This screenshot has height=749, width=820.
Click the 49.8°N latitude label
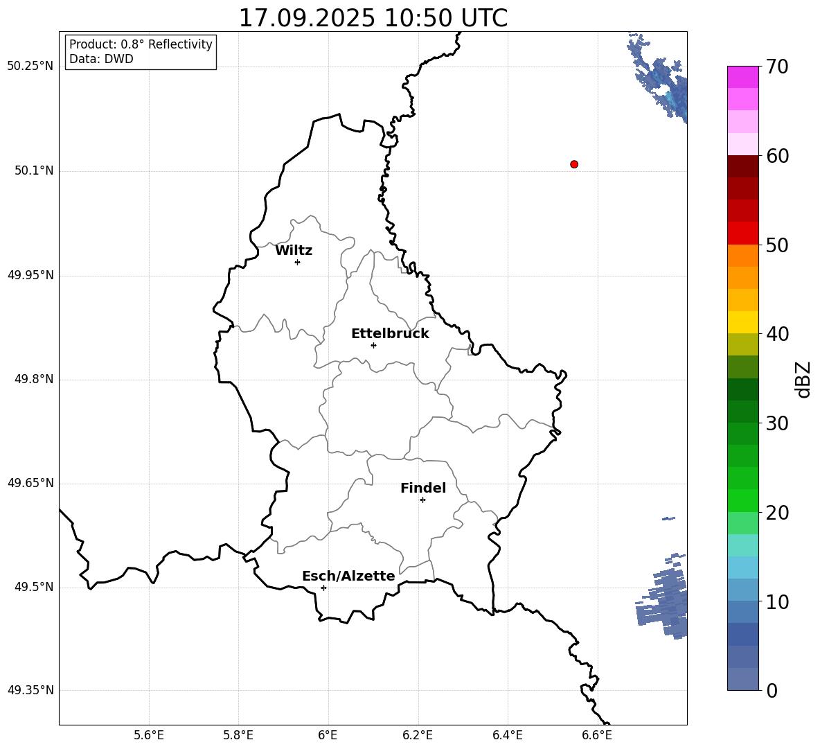[x=34, y=379]
